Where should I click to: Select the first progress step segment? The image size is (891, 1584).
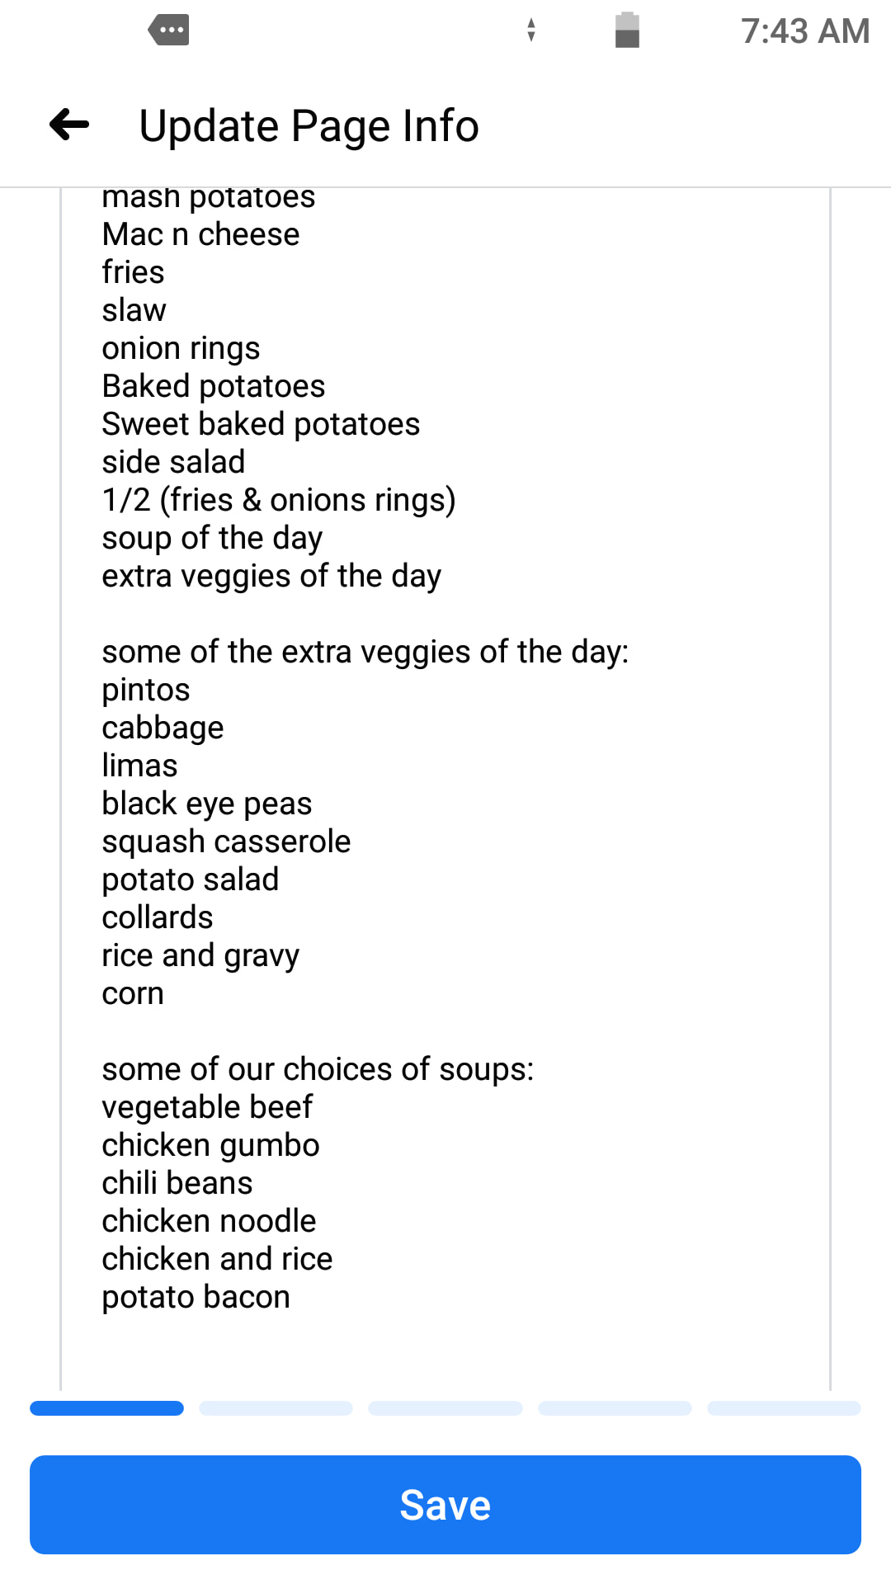click(x=106, y=1408)
